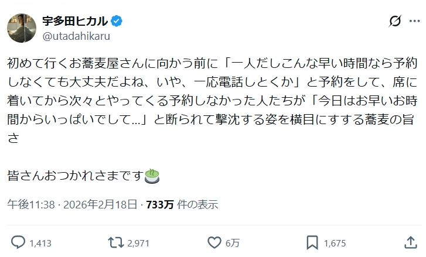This screenshot has width=426, height=257.
Task: Open the Grok slashed-circle icon
Action: (396, 21)
